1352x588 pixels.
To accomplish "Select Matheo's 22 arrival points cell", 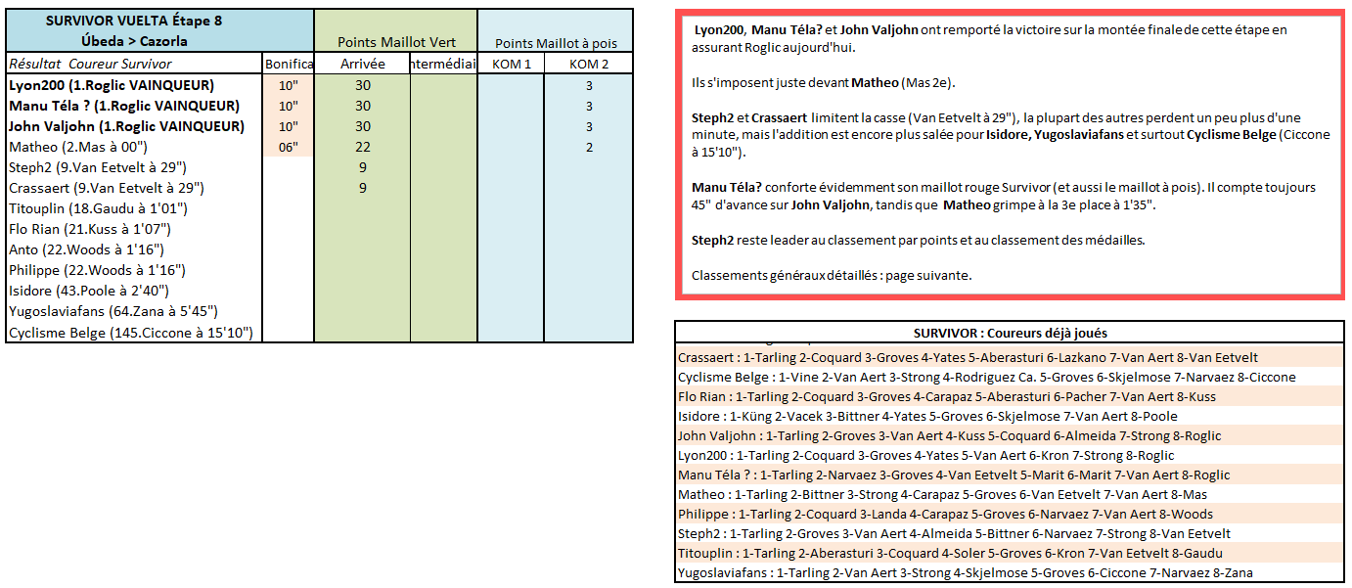I will (362, 147).
